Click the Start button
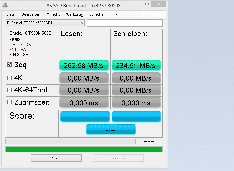The image size is (234, 171). (x=56, y=158)
